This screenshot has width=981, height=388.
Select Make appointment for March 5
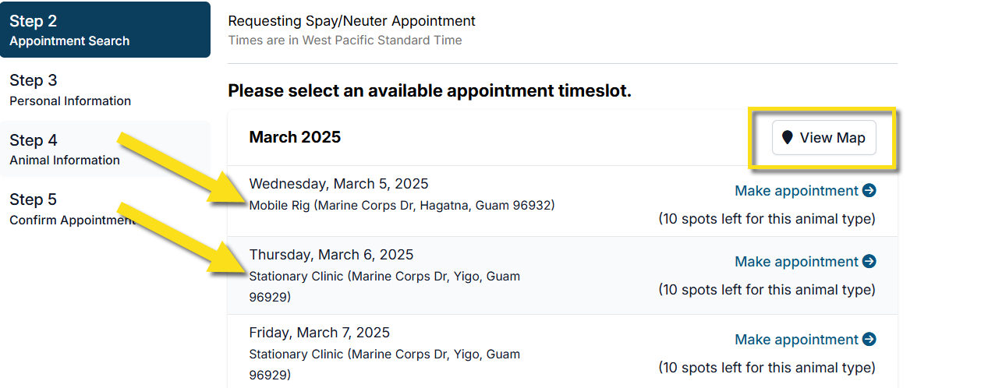796,191
